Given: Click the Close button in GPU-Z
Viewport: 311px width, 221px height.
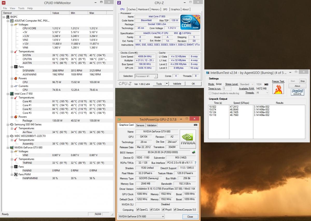Looking at the screenshot, I should click(190, 217).
